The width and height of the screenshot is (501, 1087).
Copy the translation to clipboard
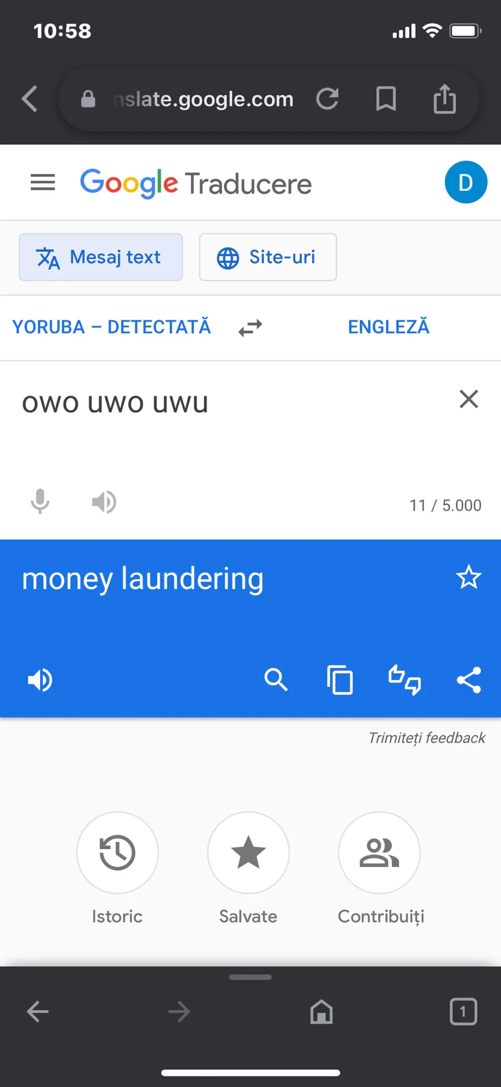point(340,680)
